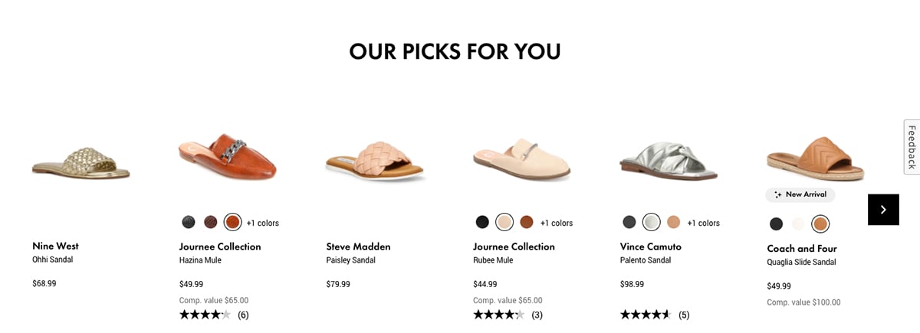Screen dimensions: 920x333
Task: Open the Feedback side tab
Action: pos(912,147)
